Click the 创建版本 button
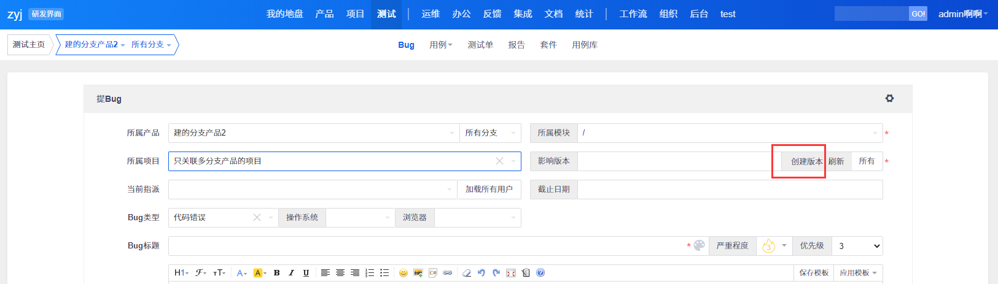The height and width of the screenshot is (284, 998). [806, 161]
